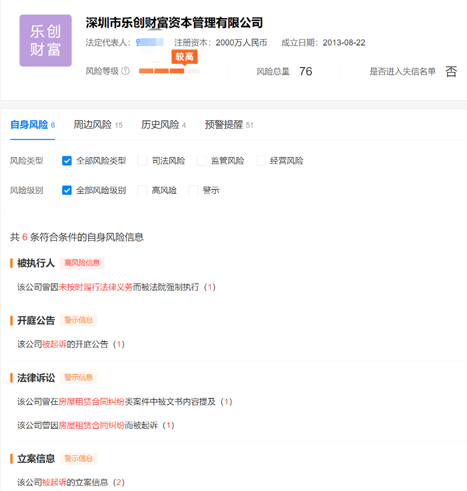Open the 被起诉 link under 开庭公告
The width and height of the screenshot is (467, 491).
click(54, 344)
